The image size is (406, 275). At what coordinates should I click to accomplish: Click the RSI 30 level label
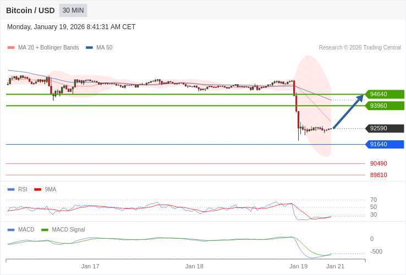coord(374,215)
